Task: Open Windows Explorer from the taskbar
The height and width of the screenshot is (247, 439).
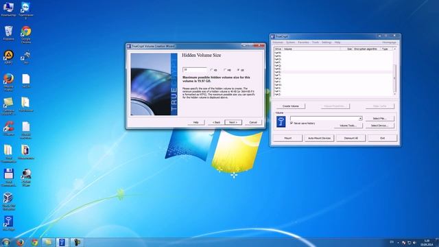Action: pos(49,242)
